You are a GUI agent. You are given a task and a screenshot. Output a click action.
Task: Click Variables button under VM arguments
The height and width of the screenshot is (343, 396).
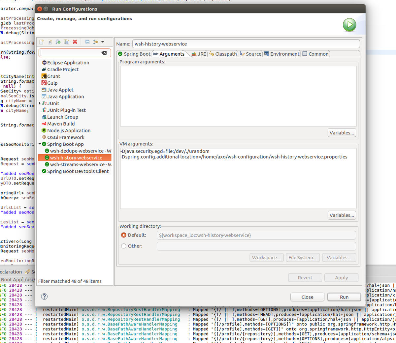342,215
